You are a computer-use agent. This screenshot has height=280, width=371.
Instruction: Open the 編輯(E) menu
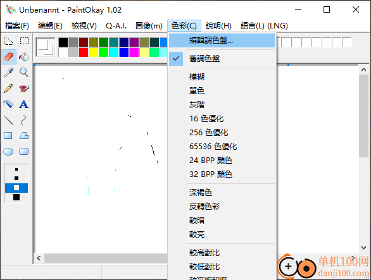50,25
